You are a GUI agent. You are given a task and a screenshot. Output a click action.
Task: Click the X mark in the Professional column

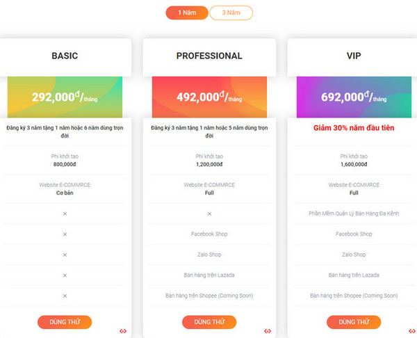209,214
